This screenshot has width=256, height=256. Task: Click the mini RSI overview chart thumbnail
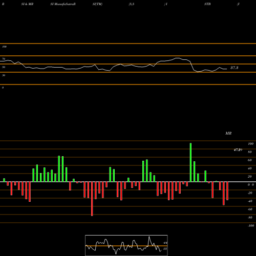[126, 245]
